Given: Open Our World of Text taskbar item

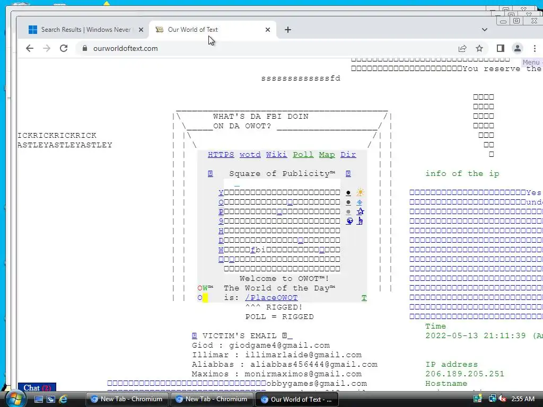Looking at the screenshot, I should [x=297, y=399].
